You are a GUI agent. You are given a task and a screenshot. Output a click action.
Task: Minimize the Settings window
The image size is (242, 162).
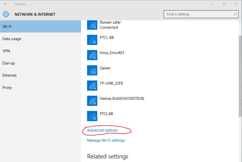213,4
